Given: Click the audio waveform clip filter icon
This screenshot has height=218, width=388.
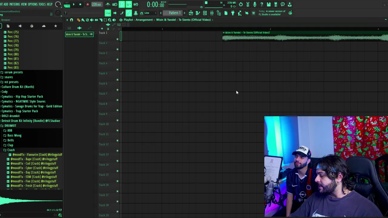Looking at the screenshot, I should click(79, 28).
